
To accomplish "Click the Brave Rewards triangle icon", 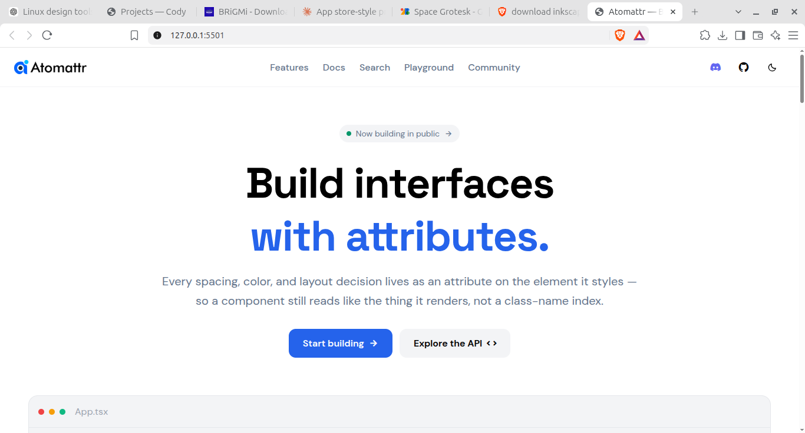I will tap(639, 35).
